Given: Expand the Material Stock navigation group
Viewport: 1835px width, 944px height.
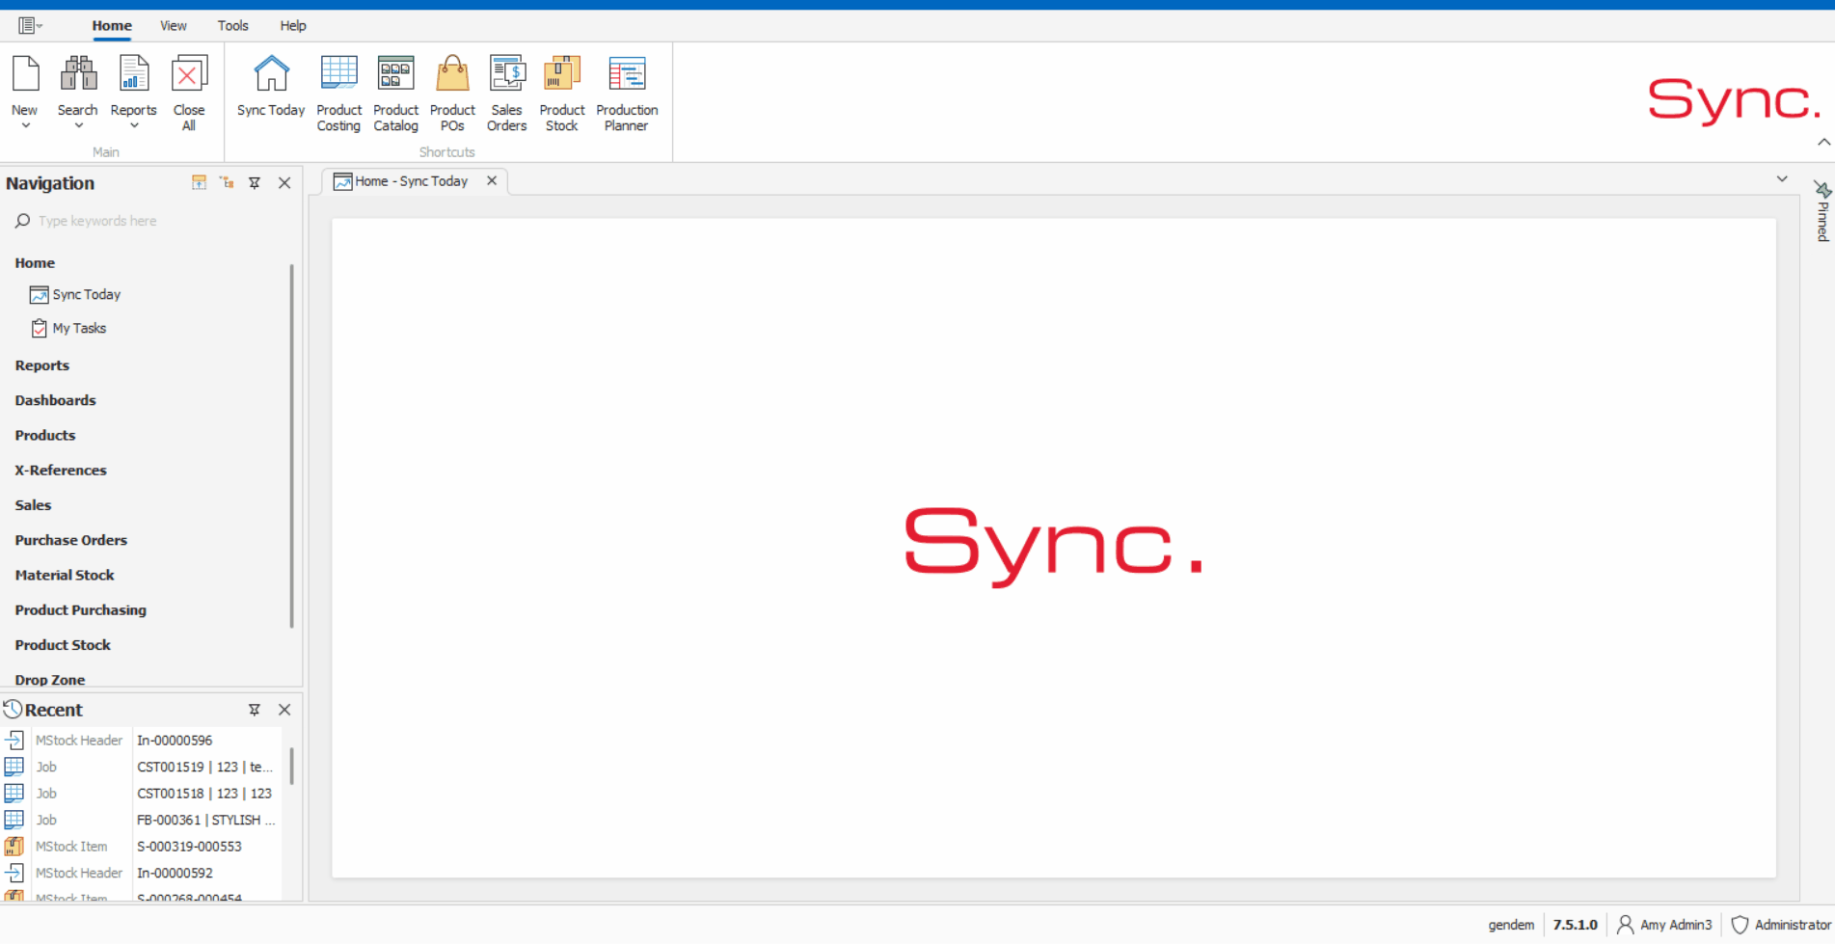Looking at the screenshot, I should point(65,576).
